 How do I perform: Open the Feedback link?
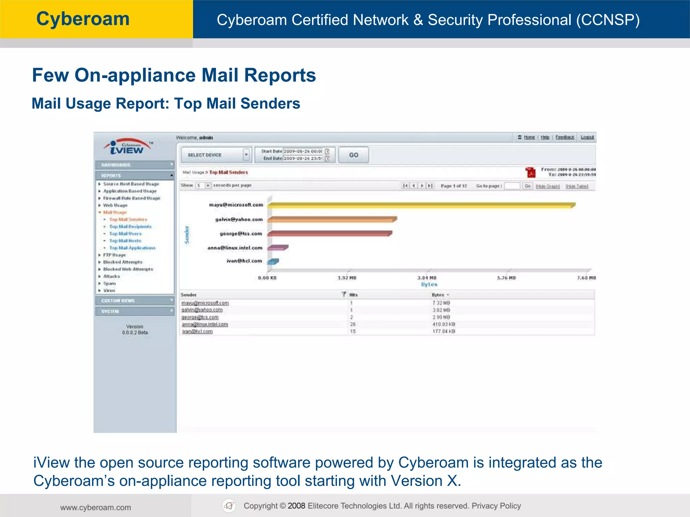click(x=565, y=137)
